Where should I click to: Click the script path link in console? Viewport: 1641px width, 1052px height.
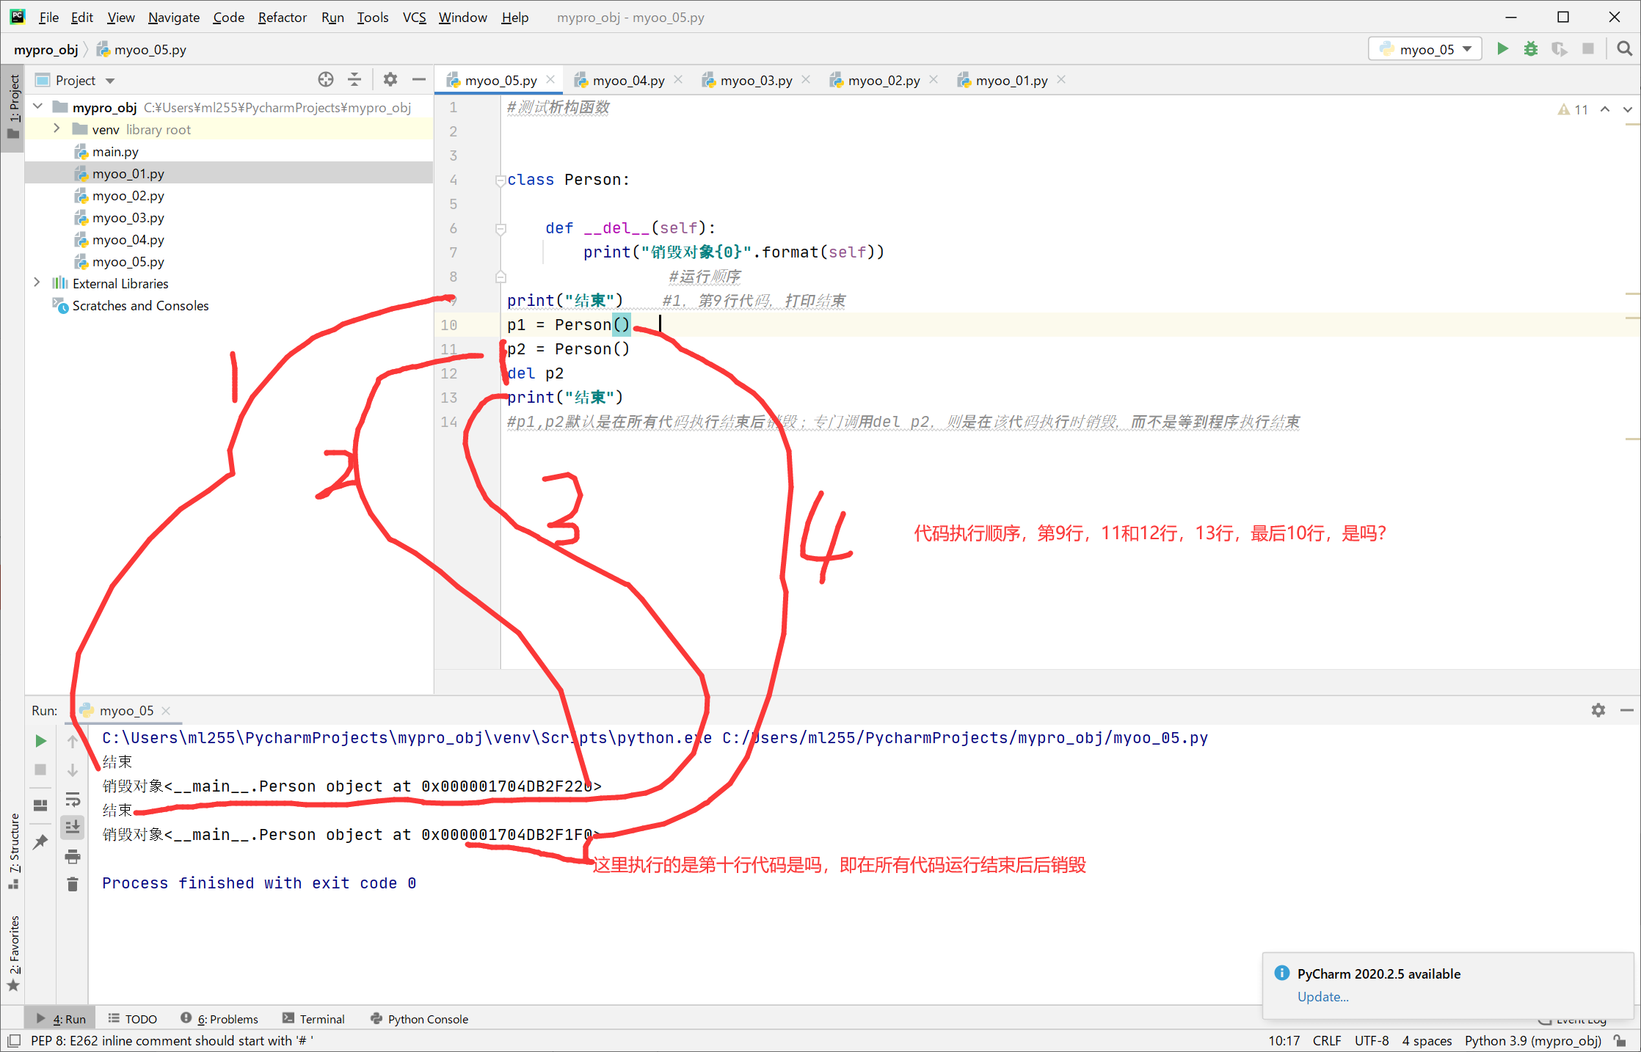(x=965, y=737)
